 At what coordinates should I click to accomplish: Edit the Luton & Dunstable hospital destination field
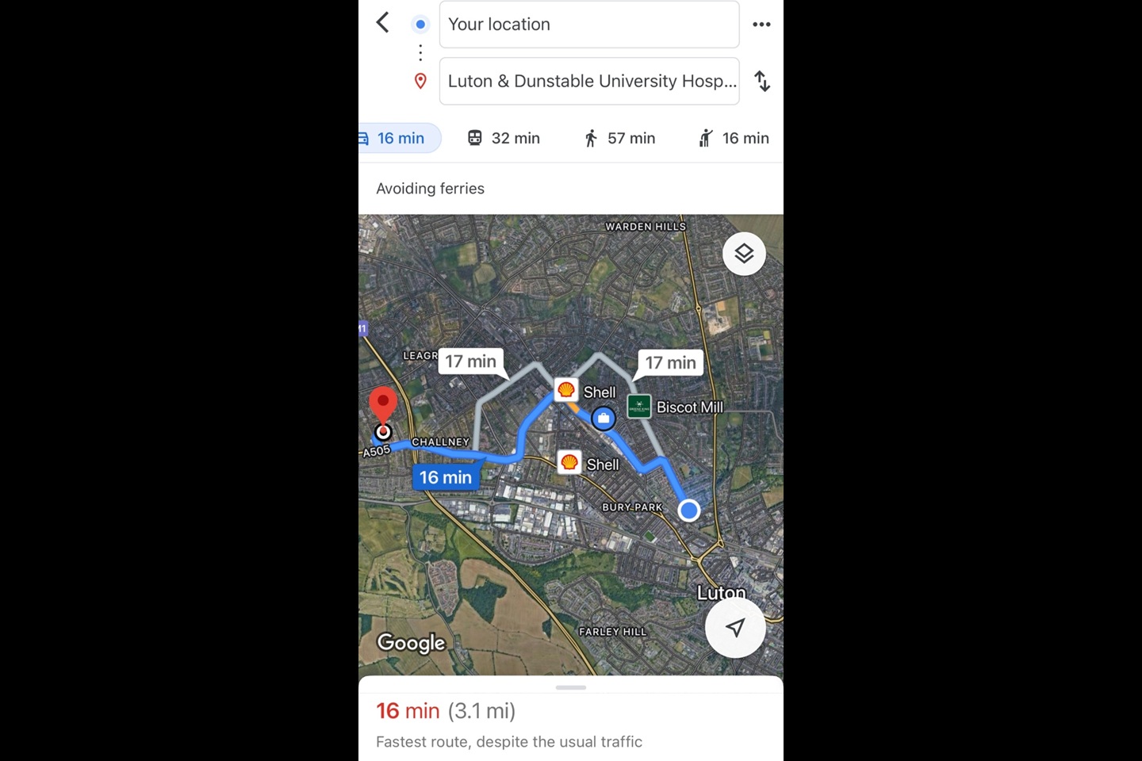589,81
